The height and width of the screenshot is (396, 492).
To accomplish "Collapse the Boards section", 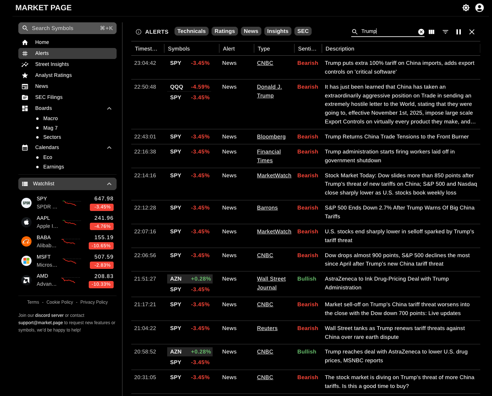I will click(109, 108).
